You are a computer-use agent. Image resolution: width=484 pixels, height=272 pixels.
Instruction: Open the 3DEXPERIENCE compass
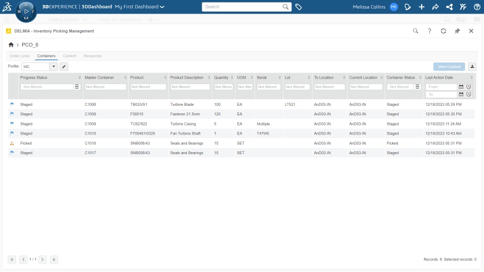[26, 12]
